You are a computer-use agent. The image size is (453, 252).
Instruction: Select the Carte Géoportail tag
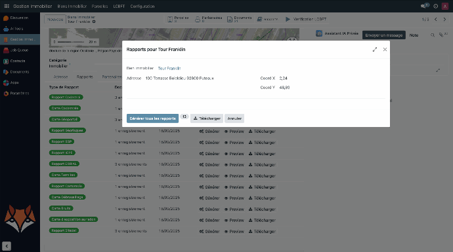click(x=65, y=119)
